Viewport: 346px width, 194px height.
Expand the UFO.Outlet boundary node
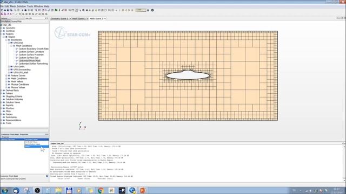[x=9, y=67]
